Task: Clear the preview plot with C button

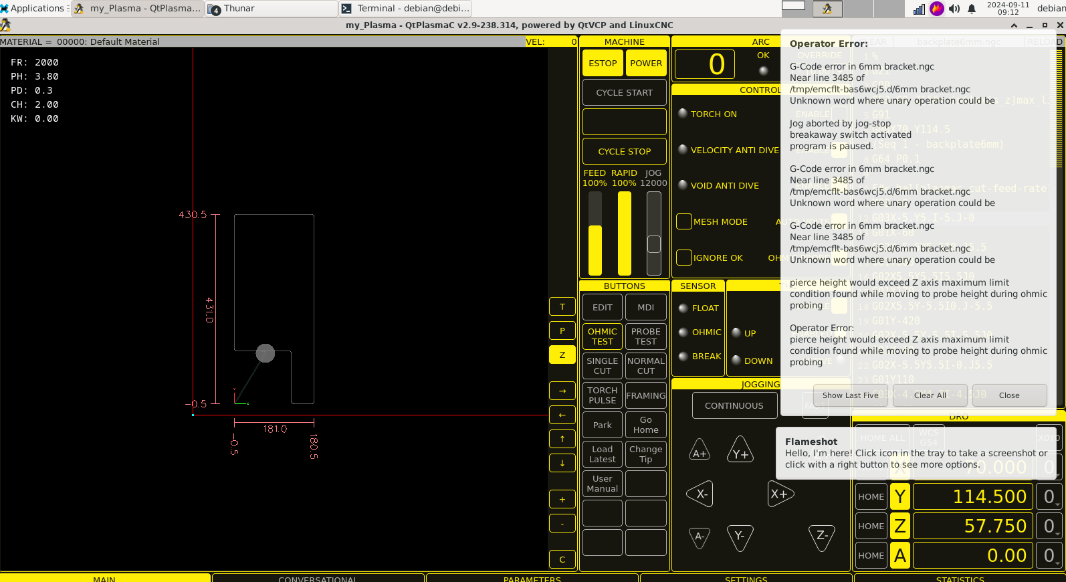Action: tap(562, 559)
